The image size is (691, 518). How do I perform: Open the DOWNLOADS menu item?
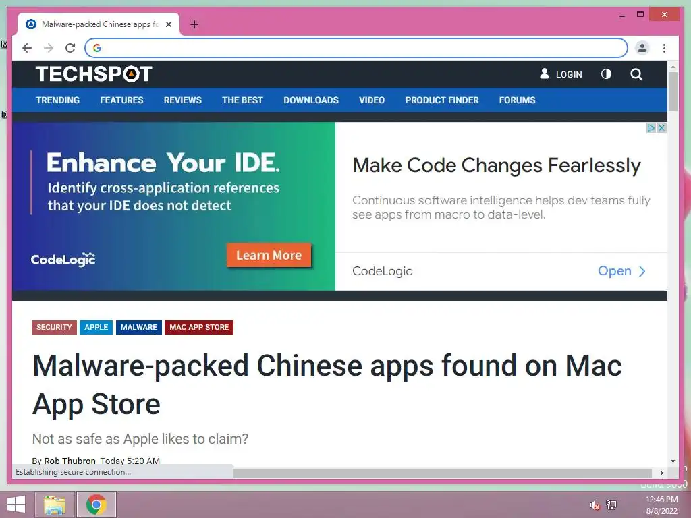pos(311,100)
